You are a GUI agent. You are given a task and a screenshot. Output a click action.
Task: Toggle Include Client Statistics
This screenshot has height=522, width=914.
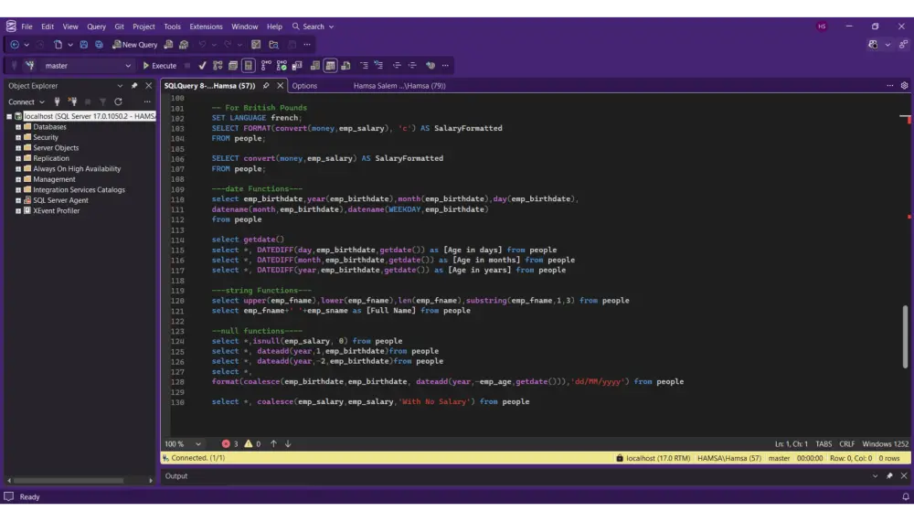pyautogui.click(x=297, y=65)
